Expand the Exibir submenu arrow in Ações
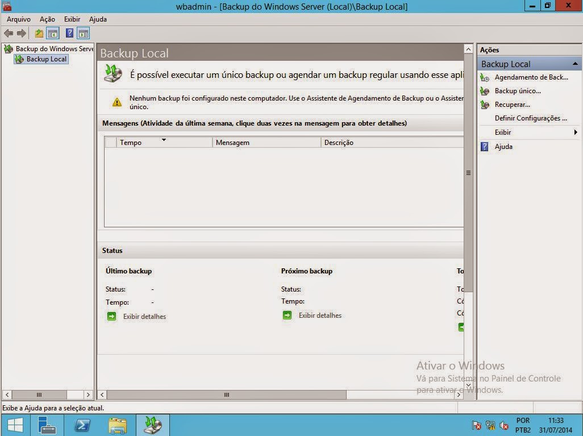Viewport: 583px width, 436px height. (x=576, y=132)
